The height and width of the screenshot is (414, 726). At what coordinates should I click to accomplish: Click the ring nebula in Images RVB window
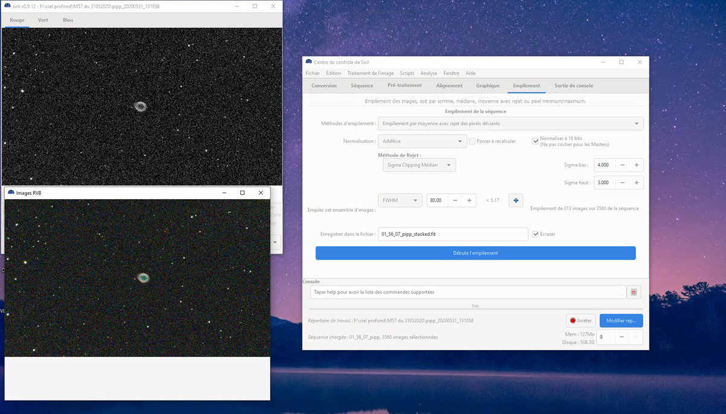pos(143,278)
